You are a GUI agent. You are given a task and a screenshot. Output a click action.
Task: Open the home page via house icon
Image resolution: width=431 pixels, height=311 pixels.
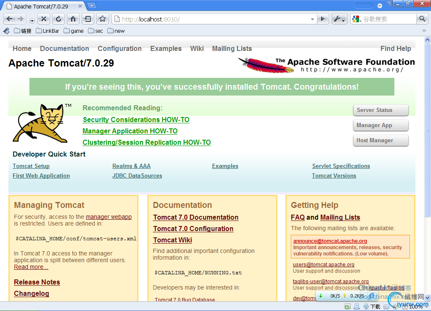pos(73,19)
